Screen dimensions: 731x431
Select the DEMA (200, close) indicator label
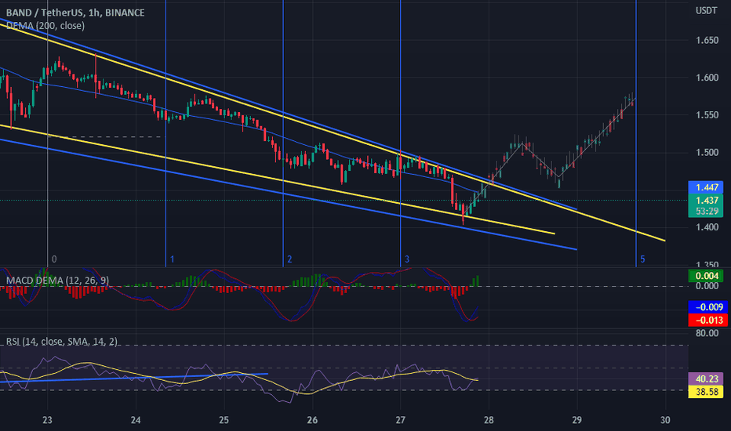[45, 26]
